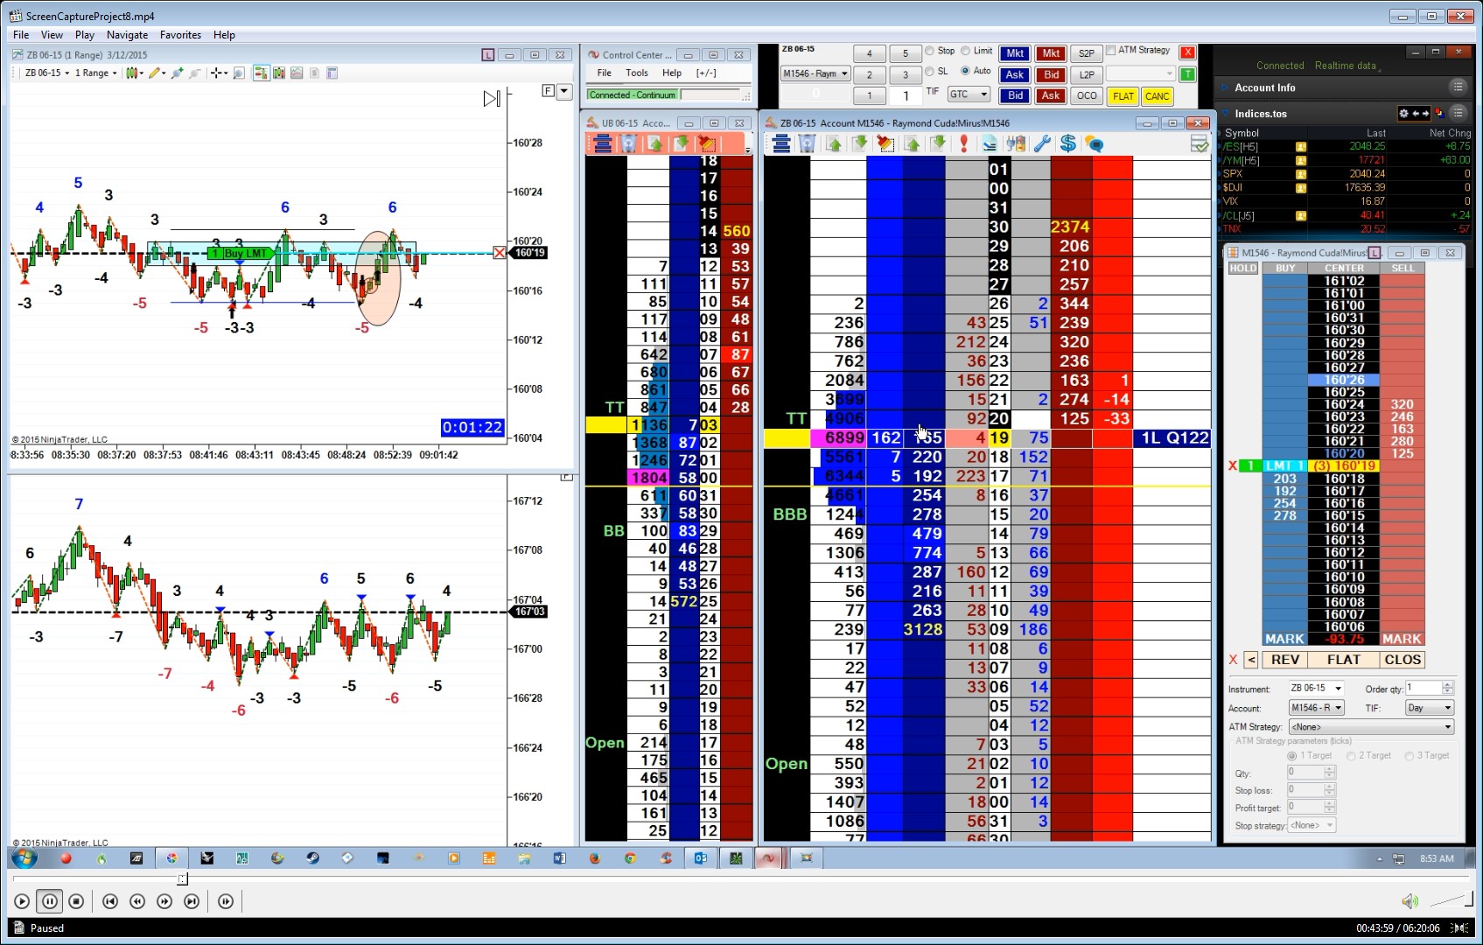Viewport: 1483px width, 945px height.
Task: Click the yellow FLAT button in order panel
Action: click(x=1123, y=96)
